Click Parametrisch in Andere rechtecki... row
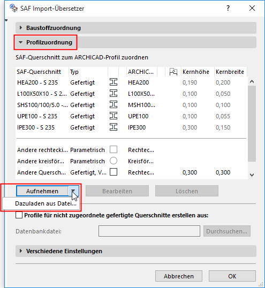 (x=87, y=150)
